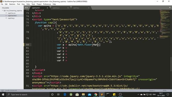Open the Selection menu

(12, 4)
